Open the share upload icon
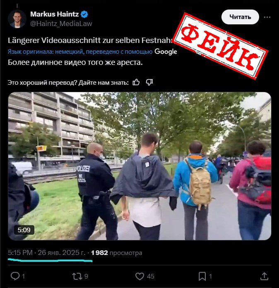The height and width of the screenshot is (288, 279). click(x=264, y=276)
